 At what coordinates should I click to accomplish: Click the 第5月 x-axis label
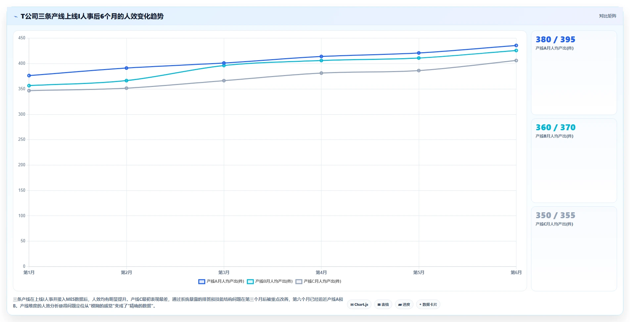[x=419, y=272]
